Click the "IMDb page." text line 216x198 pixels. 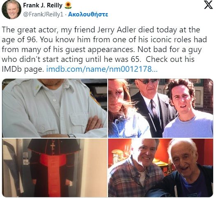pos(23,69)
